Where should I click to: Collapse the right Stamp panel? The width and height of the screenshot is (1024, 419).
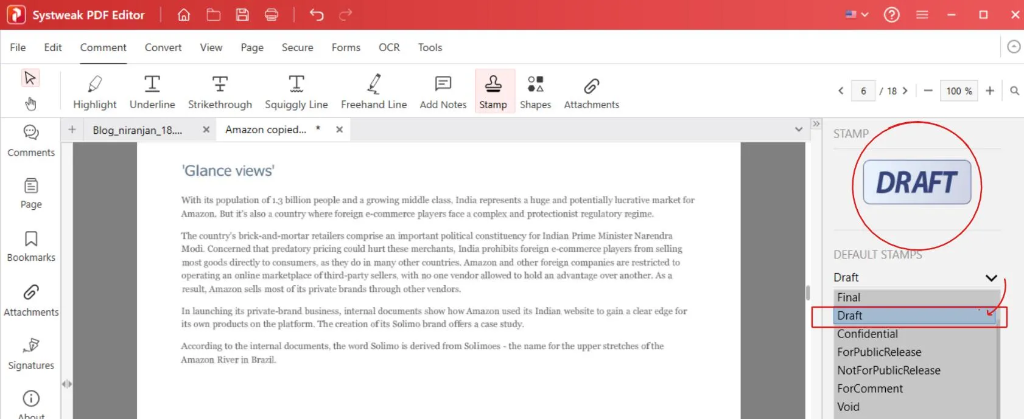pos(816,124)
